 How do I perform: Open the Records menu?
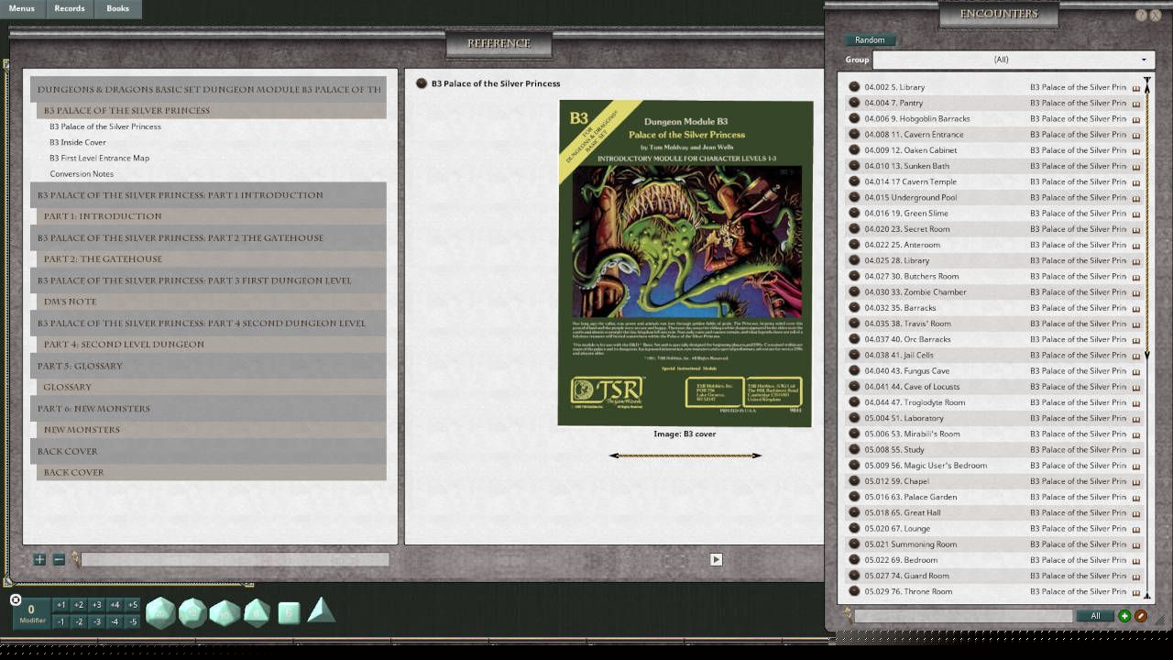coord(70,8)
